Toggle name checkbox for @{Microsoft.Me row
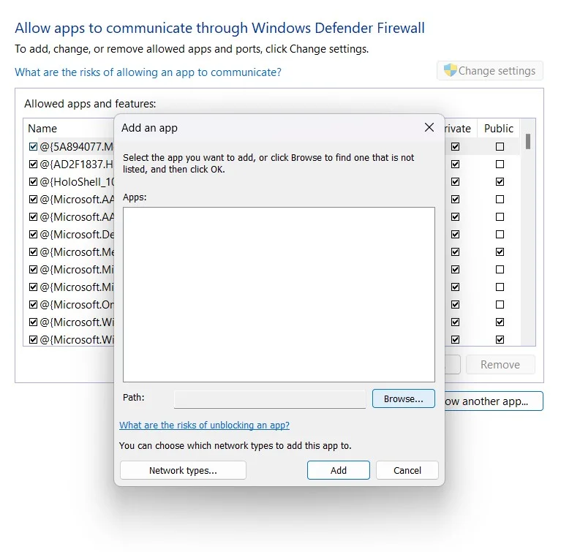This screenshot has width=580, height=552. point(34,252)
